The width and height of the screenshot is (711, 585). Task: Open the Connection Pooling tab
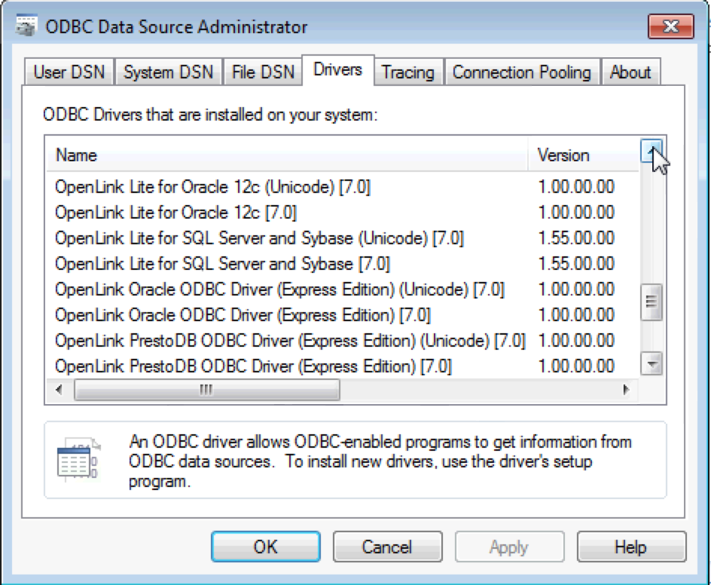[x=521, y=72]
